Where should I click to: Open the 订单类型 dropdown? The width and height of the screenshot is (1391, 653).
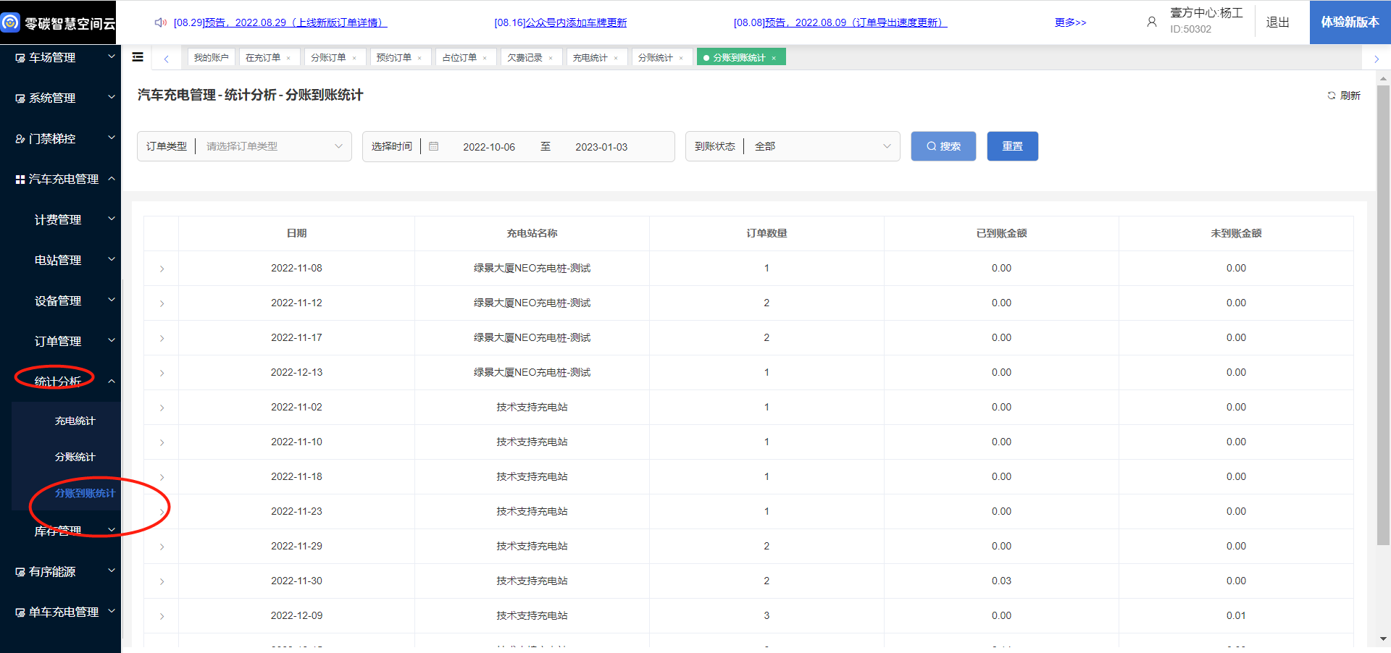point(244,146)
